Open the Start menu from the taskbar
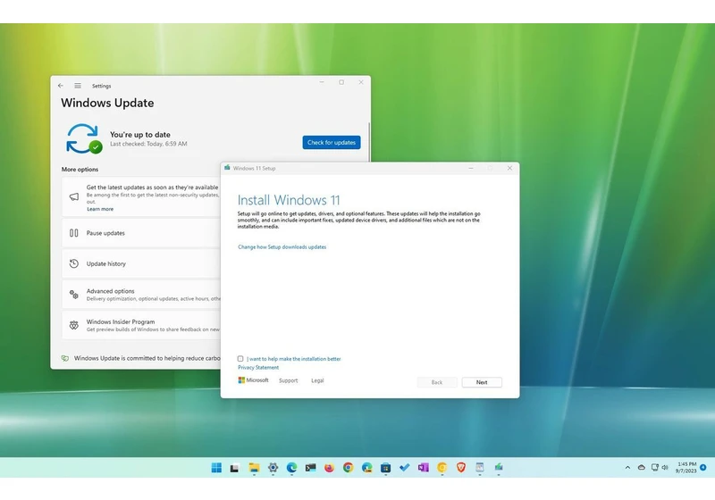The image size is (715, 500). click(216, 468)
